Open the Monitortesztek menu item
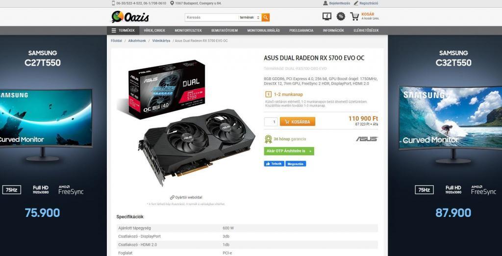This screenshot has width=502, height=256. [x=188, y=30]
